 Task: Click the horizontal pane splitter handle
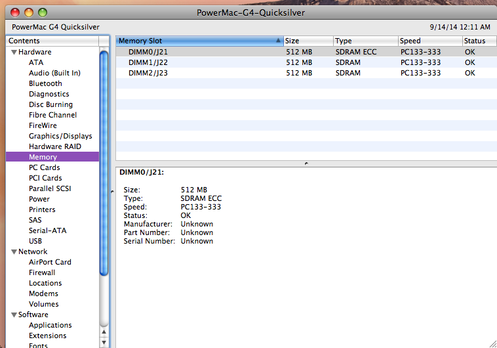click(x=306, y=163)
